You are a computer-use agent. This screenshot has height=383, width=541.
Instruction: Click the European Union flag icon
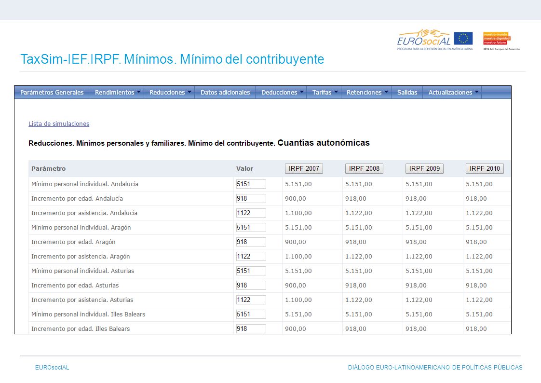tap(463, 38)
